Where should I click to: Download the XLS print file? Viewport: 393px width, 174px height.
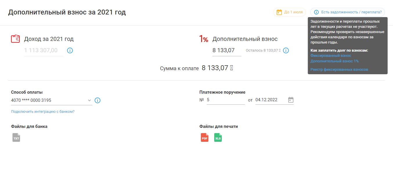click(218, 137)
